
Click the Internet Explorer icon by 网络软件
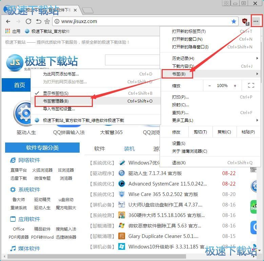click(13, 160)
